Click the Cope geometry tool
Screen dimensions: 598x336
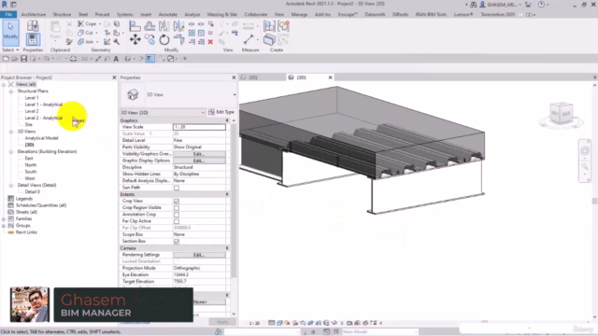[87, 23]
